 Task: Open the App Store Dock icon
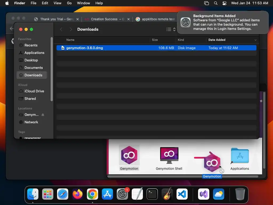(107, 194)
